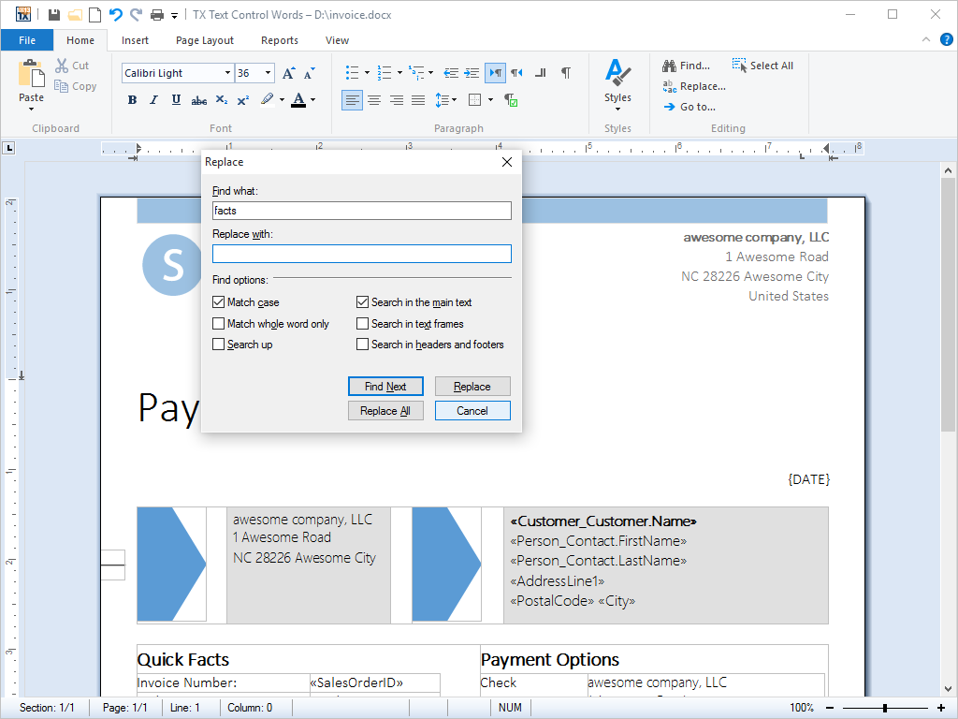Enable Match whole word only
The height and width of the screenshot is (719, 958).
point(219,324)
